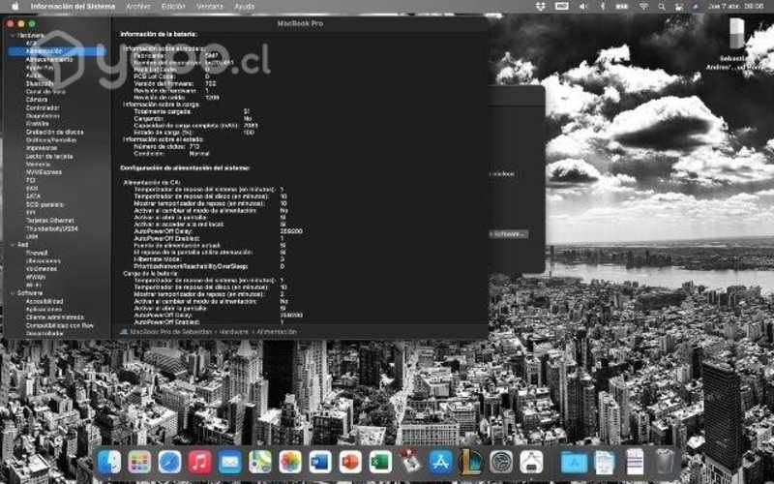Screen dimensions: 774x484
Task: Select Memoria in the sidebar
Action: [38, 164]
